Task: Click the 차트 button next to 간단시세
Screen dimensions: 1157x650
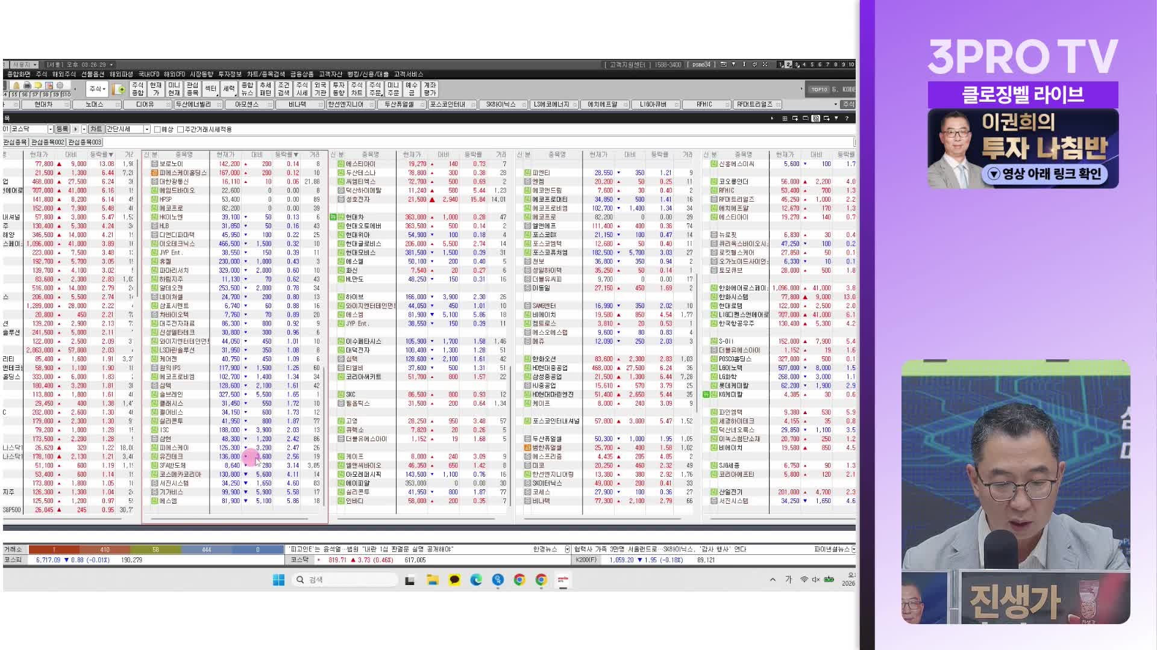Action: click(96, 129)
